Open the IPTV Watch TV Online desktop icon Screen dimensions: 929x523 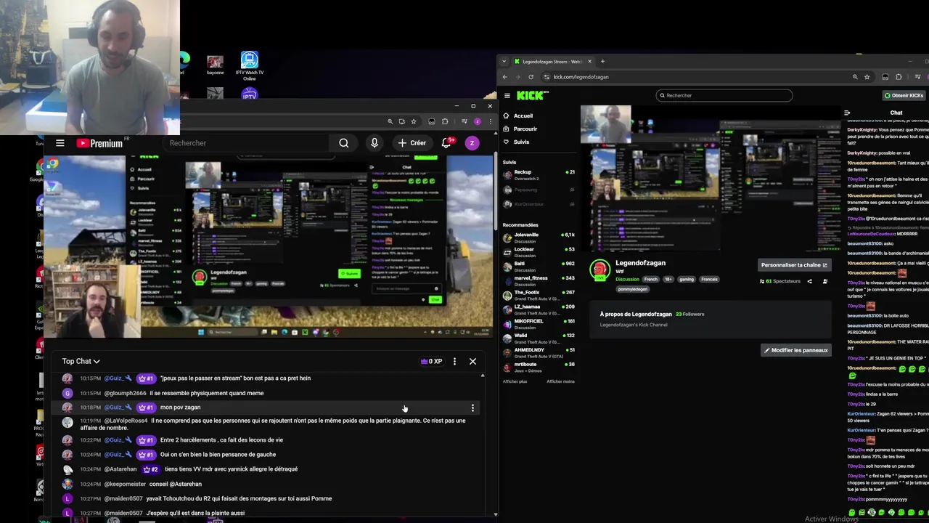[250, 67]
